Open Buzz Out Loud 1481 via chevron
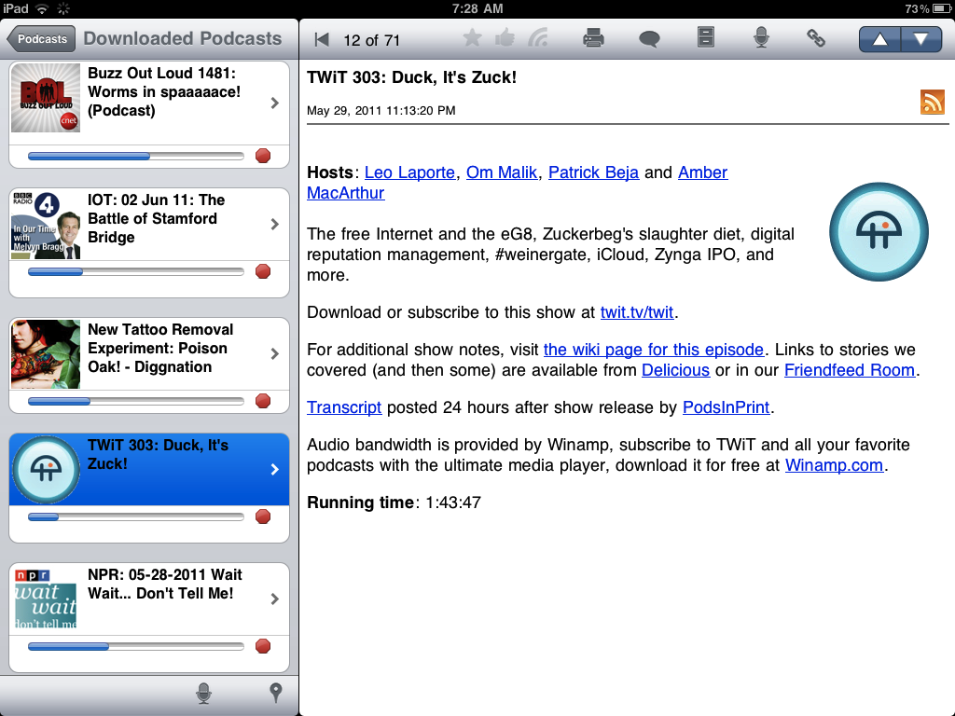955x716 pixels. pyautogui.click(x=275, y=103)
